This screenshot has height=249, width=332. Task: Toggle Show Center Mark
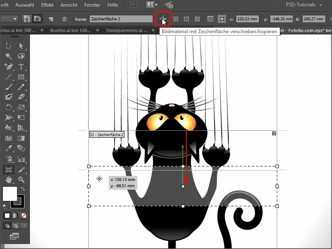(x=176, y=19)
